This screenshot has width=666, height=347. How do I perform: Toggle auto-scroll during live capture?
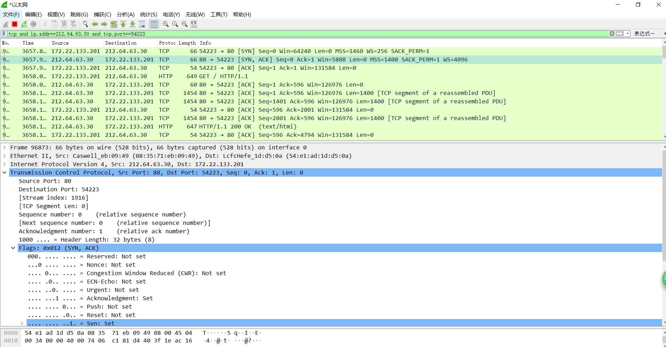click(x=142, y=24)
